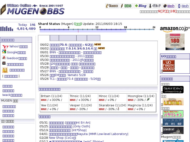The image size is (190, 142).
Task: Select the second news tab
Action: point(54,38)
